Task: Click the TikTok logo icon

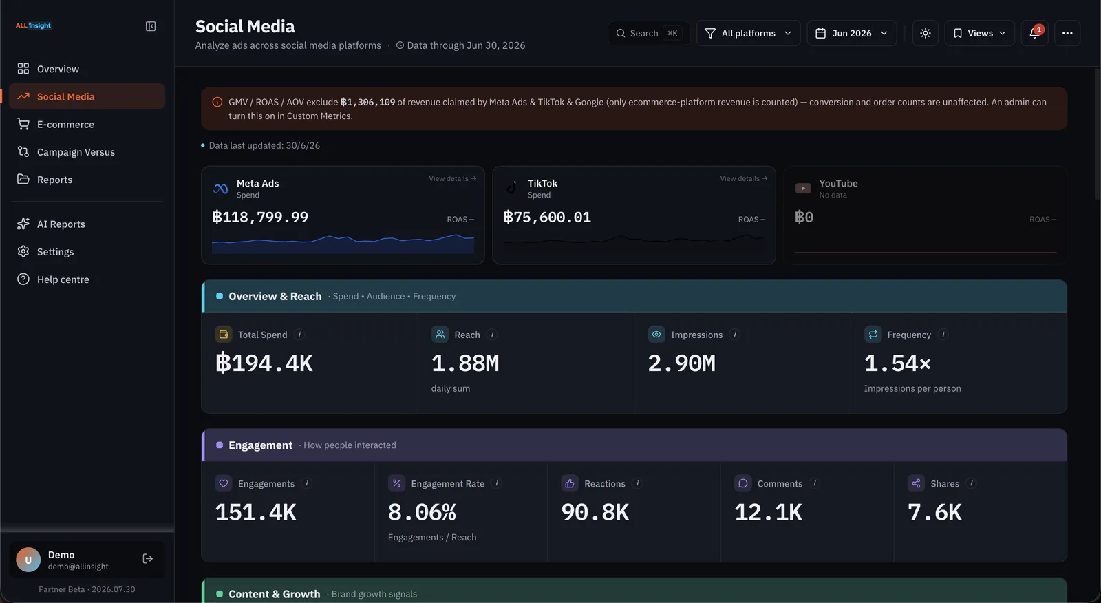Action: click(x=512, y=188)
